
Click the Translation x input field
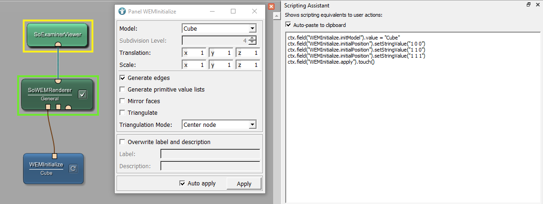(x=194, y=53)
